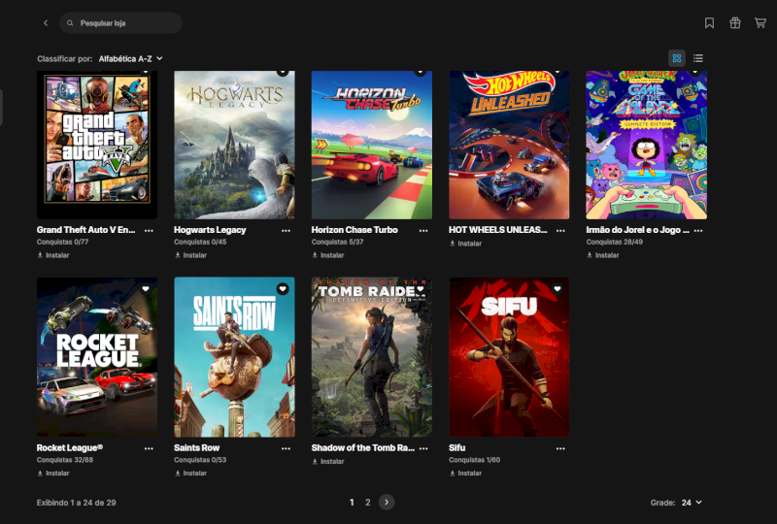
Task: Open more options for Sifu
Action: click(560, 448)
